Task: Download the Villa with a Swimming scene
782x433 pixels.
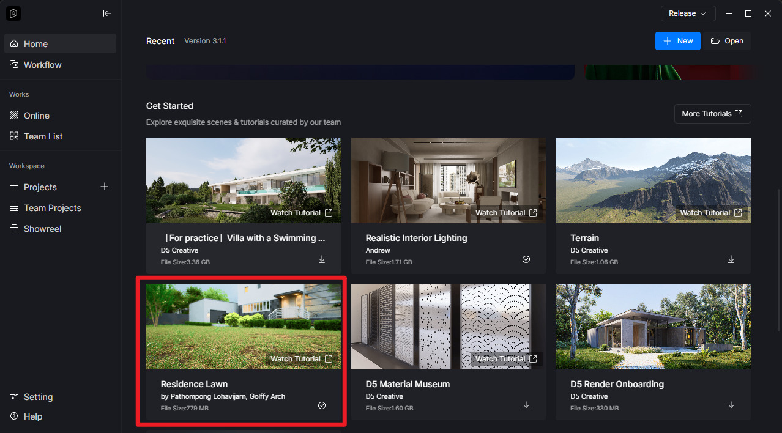Action: pos(322,259)
